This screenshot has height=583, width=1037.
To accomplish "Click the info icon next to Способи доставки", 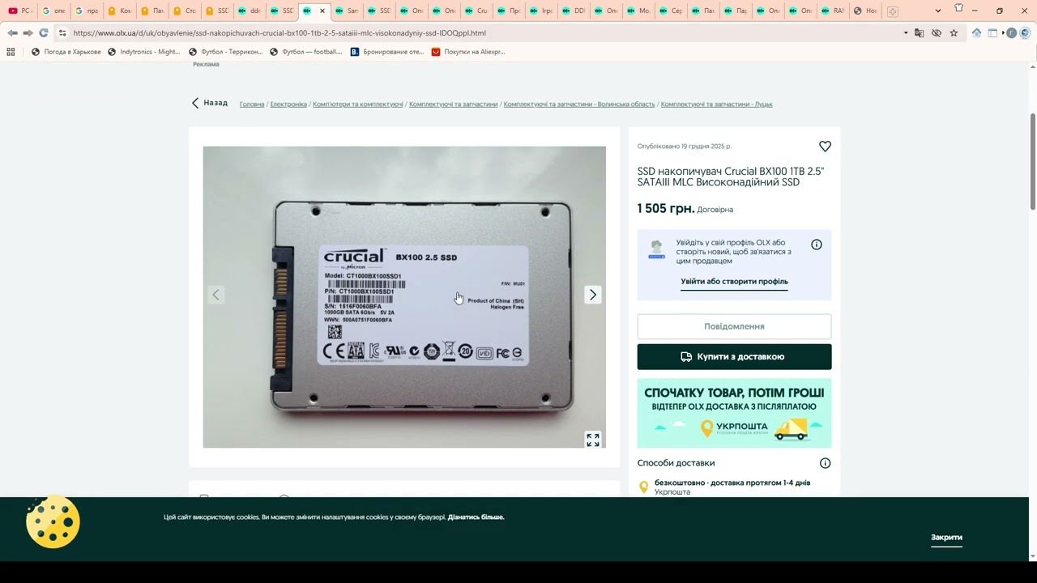I will point(825,463).
